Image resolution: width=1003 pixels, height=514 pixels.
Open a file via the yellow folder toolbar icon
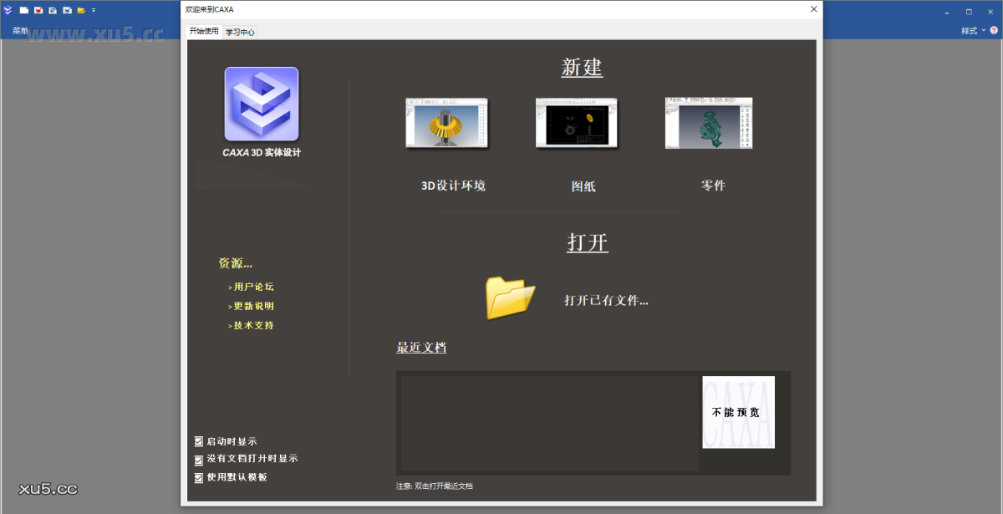pos(81,10)
